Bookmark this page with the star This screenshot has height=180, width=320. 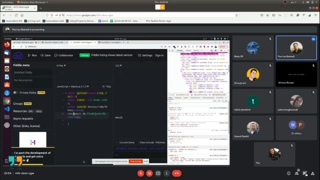point(236,15)
